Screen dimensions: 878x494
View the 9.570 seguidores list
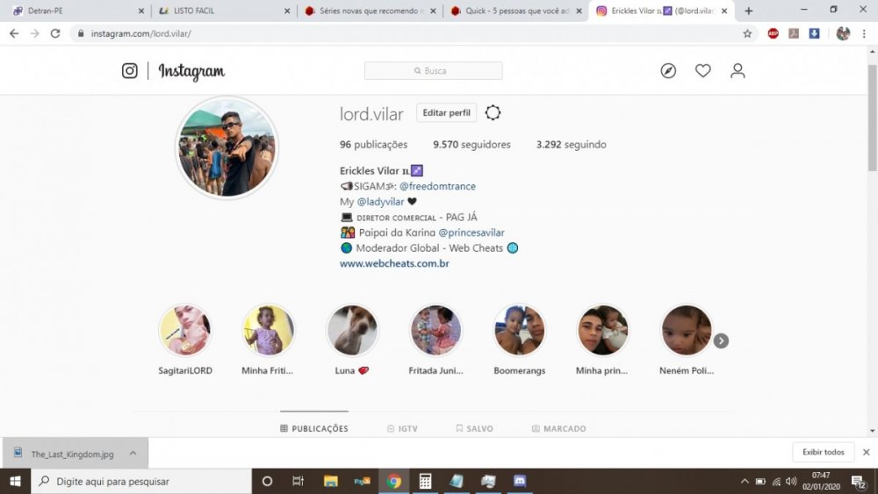point(471,145)
